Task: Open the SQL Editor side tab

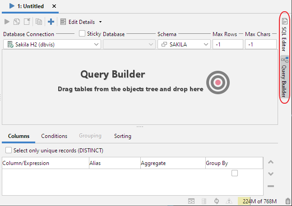Action: coord(284,31)
